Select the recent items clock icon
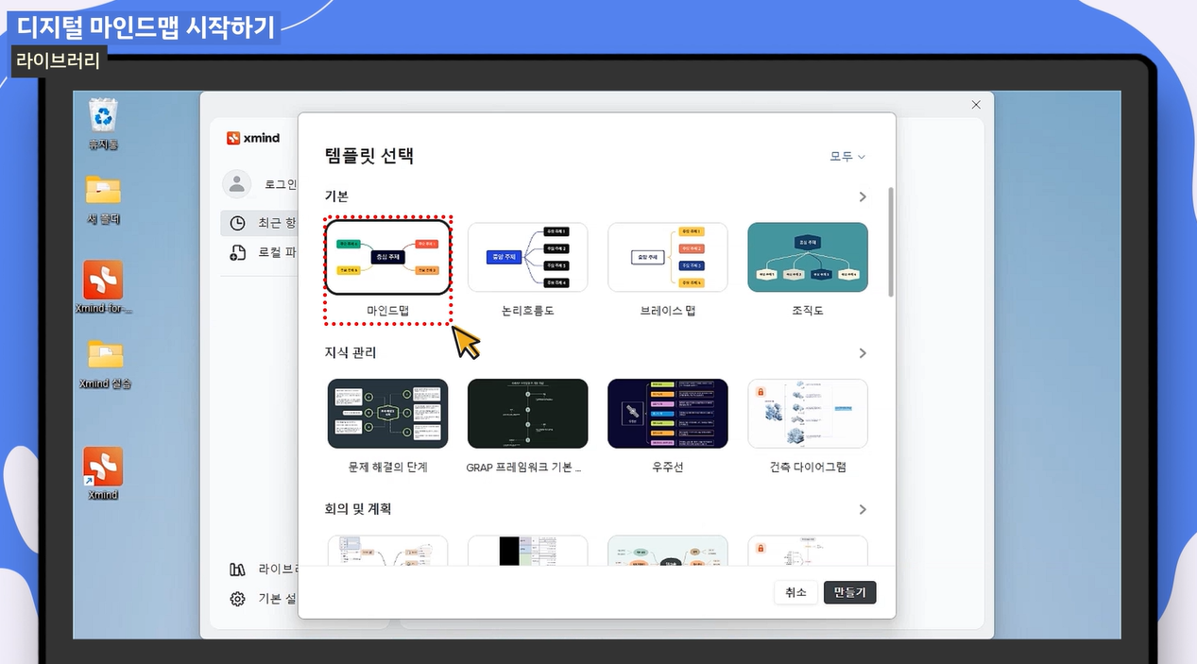 pos(238,223)
